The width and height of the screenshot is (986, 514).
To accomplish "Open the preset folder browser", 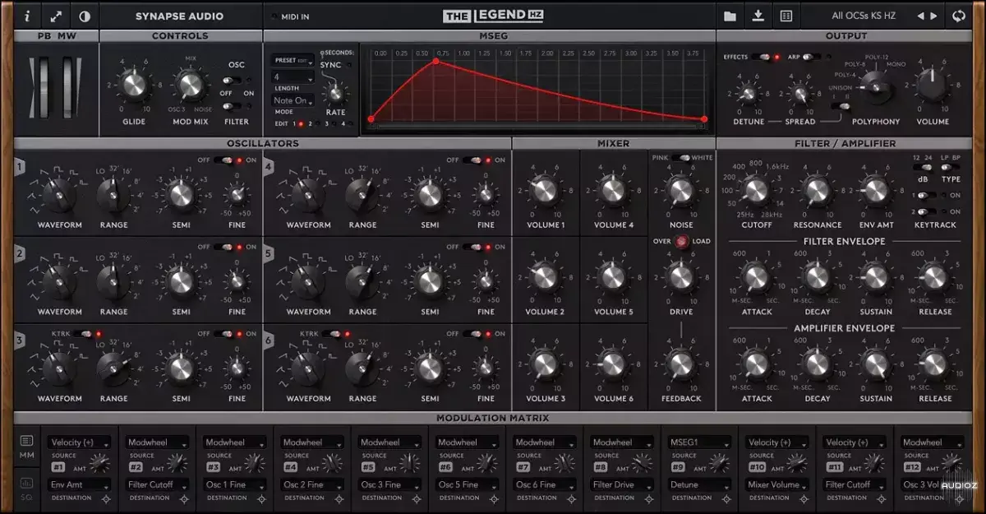I will coord(730,16).
